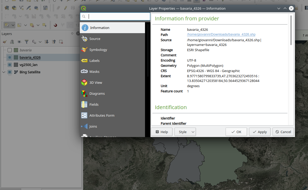Open the bavaria_4326.shp path link
This screenshot has width=308, height=190.
pos(221,34)
